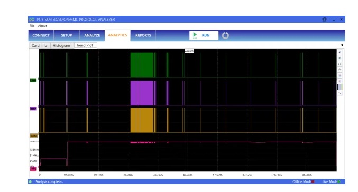
Task: Open the home icon in title bar
Action: pos(324,20)
